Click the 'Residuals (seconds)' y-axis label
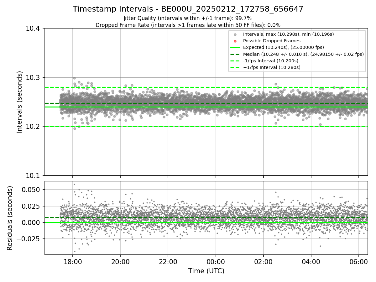Screen dimensions: 376x282 coord(10,218)
